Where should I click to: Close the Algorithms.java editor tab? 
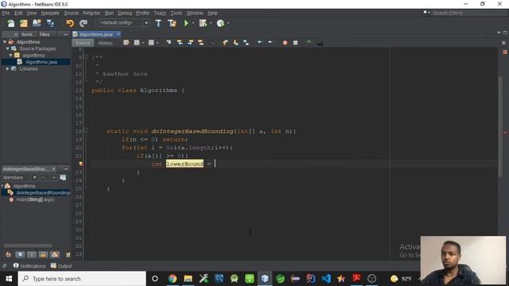[119, 34]
